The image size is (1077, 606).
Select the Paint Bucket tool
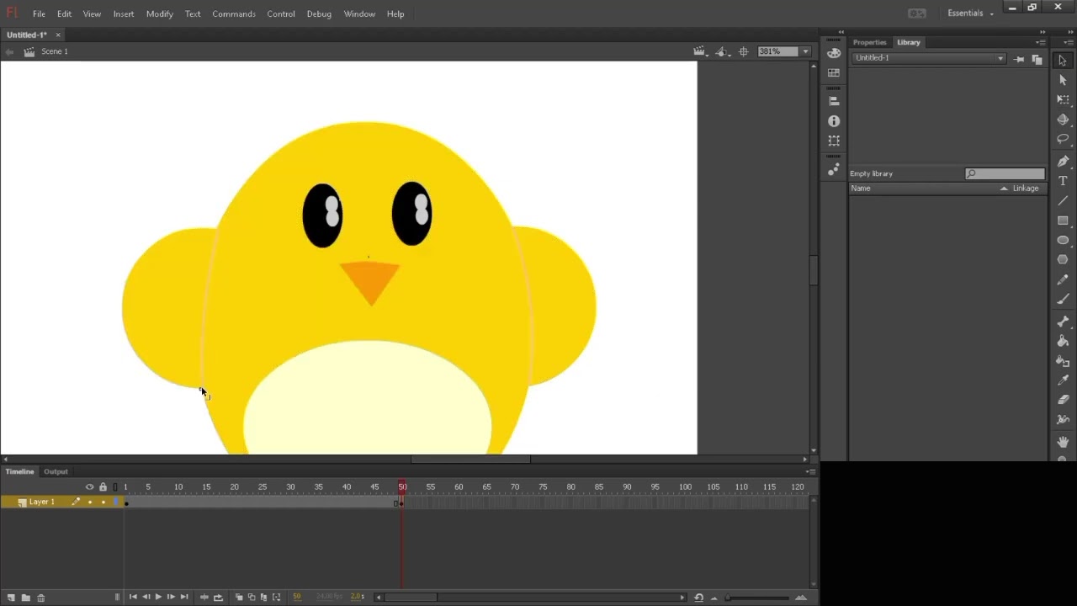pos(1063,341)
